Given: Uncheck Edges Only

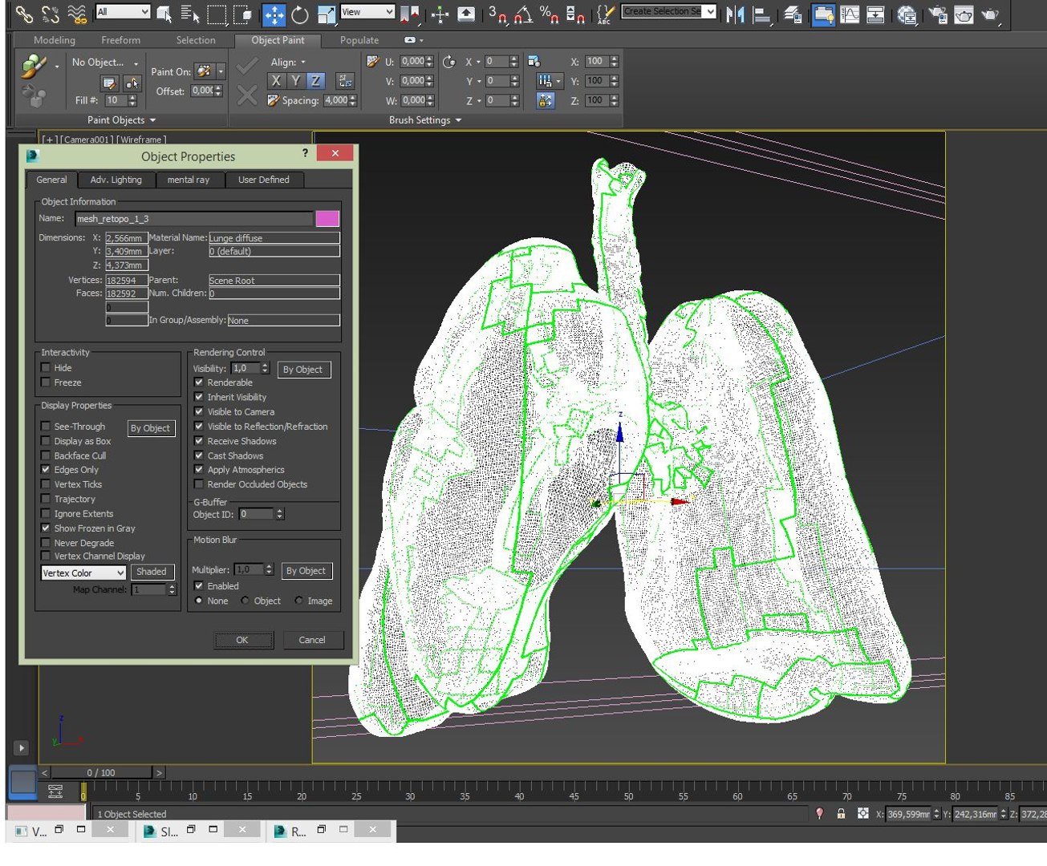Looking at the screenshot, I should point(46,470).
